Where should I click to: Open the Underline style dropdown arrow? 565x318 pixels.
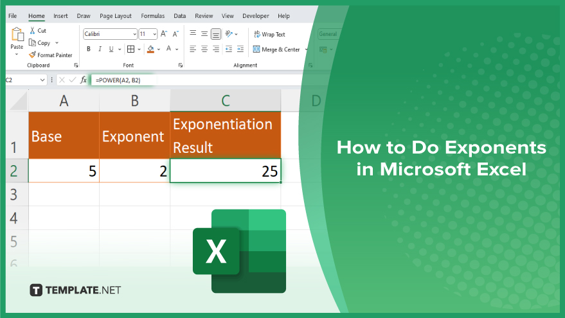pos(120,49)
